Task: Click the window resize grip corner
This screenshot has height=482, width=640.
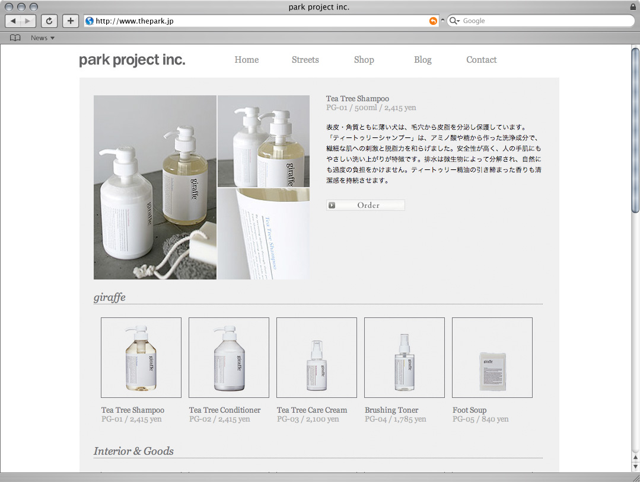Action: (x=636, y=478)
